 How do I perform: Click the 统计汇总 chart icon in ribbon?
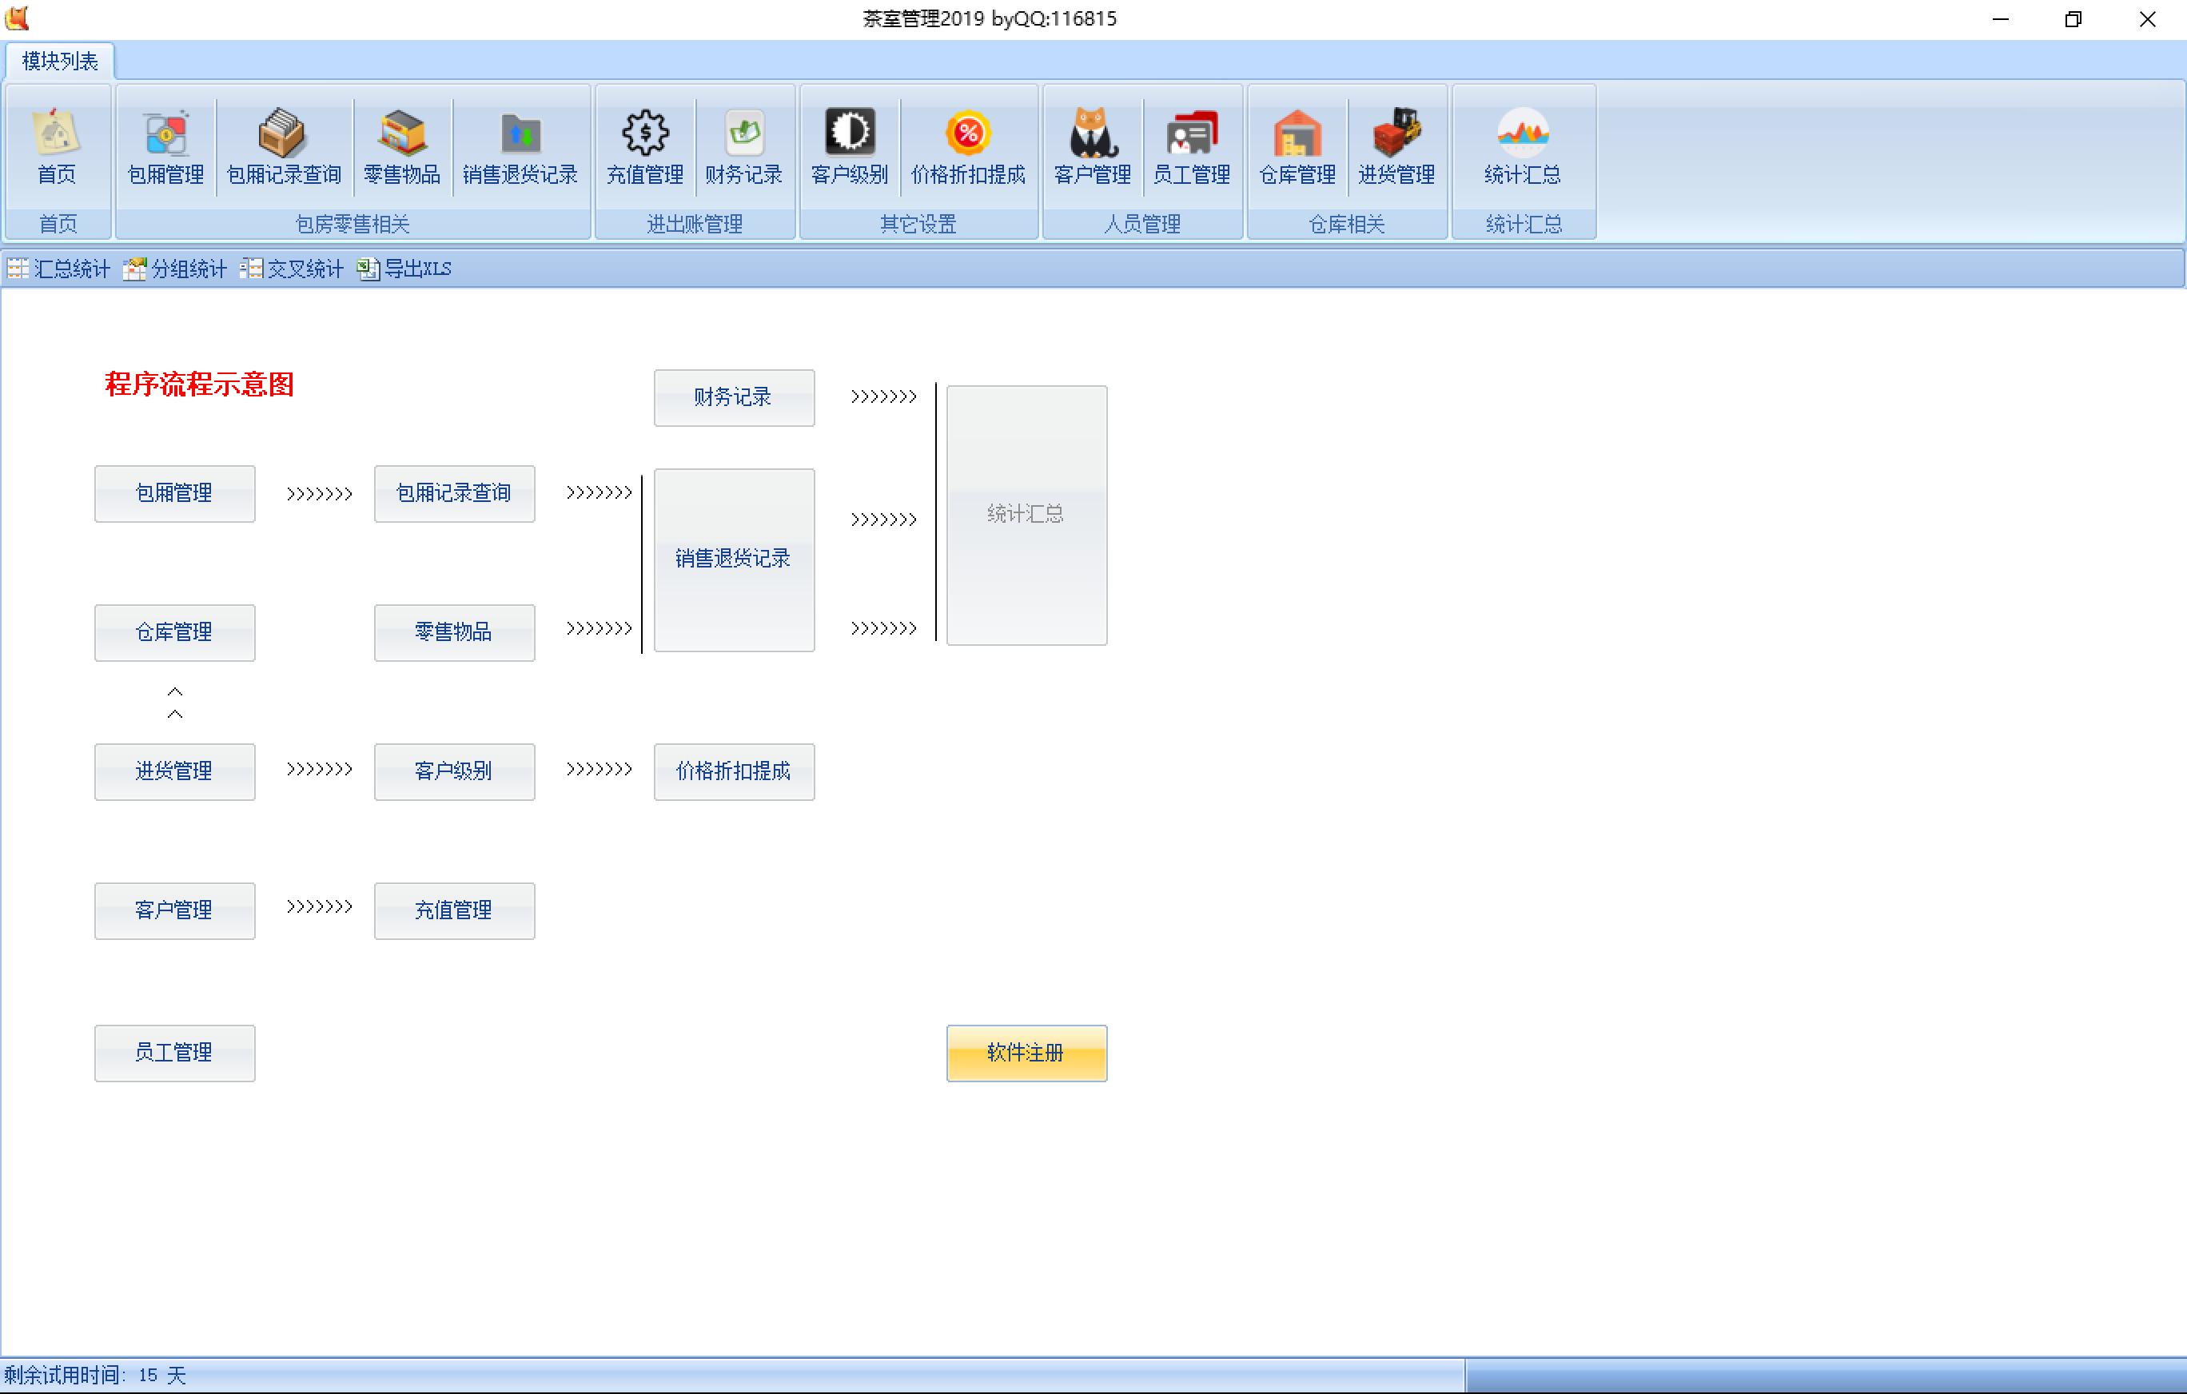1523,146
